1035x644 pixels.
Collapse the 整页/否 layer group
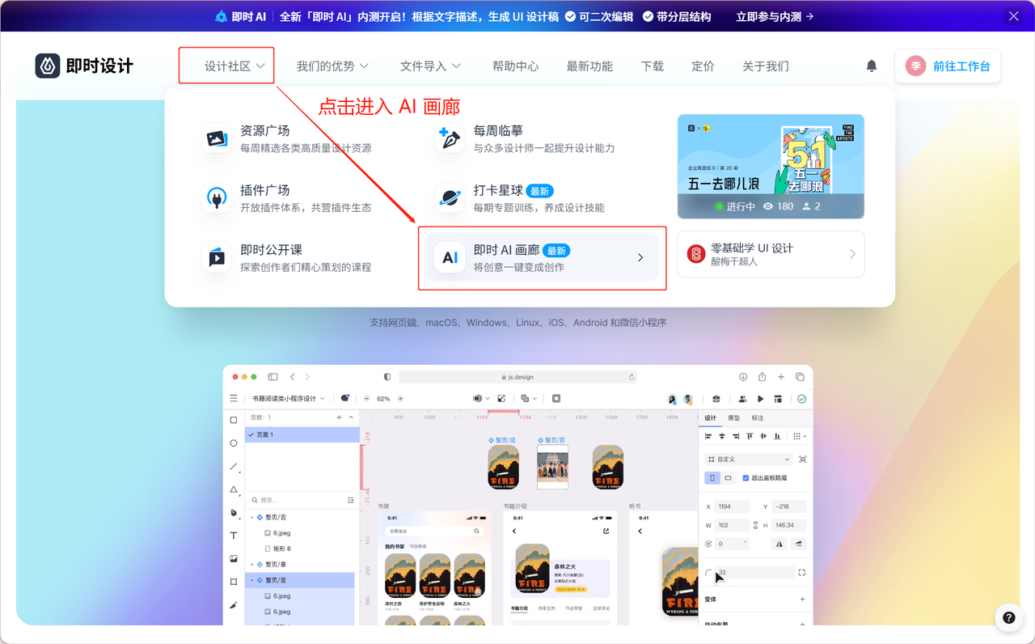(251, 517)
